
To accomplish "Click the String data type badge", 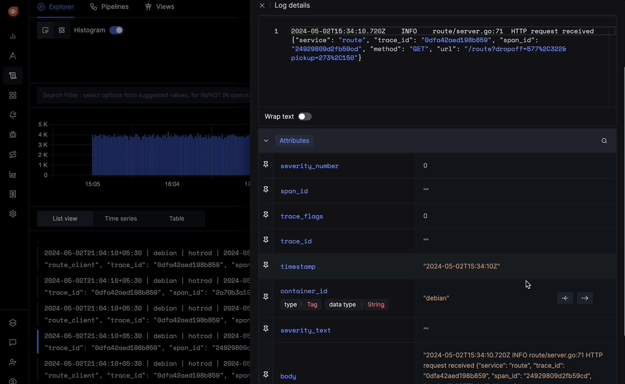I will pyautogui.click(x=376, y=305).
